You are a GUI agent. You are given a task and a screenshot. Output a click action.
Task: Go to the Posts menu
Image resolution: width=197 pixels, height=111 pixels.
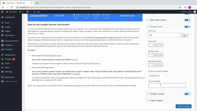click(x=7, y=23)
